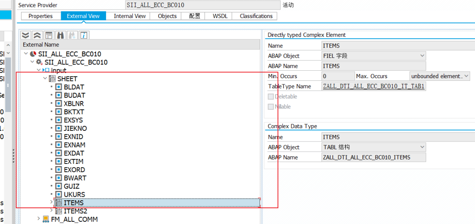Click the BWART field icon
The width and height of the screenshot is (475, 224).
[58, 178]
